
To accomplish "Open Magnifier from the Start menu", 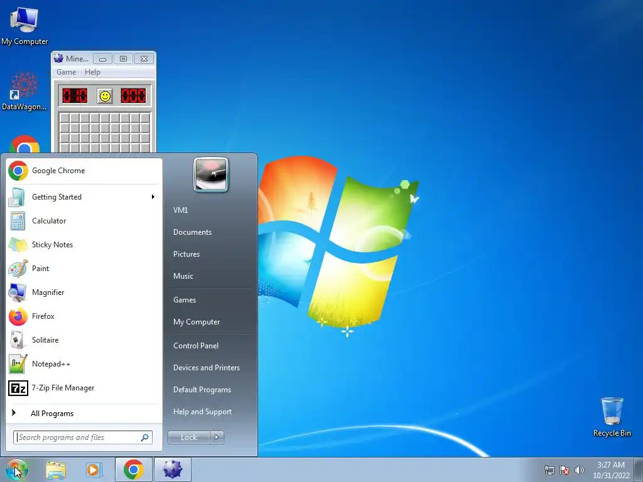I will (84, 292).
